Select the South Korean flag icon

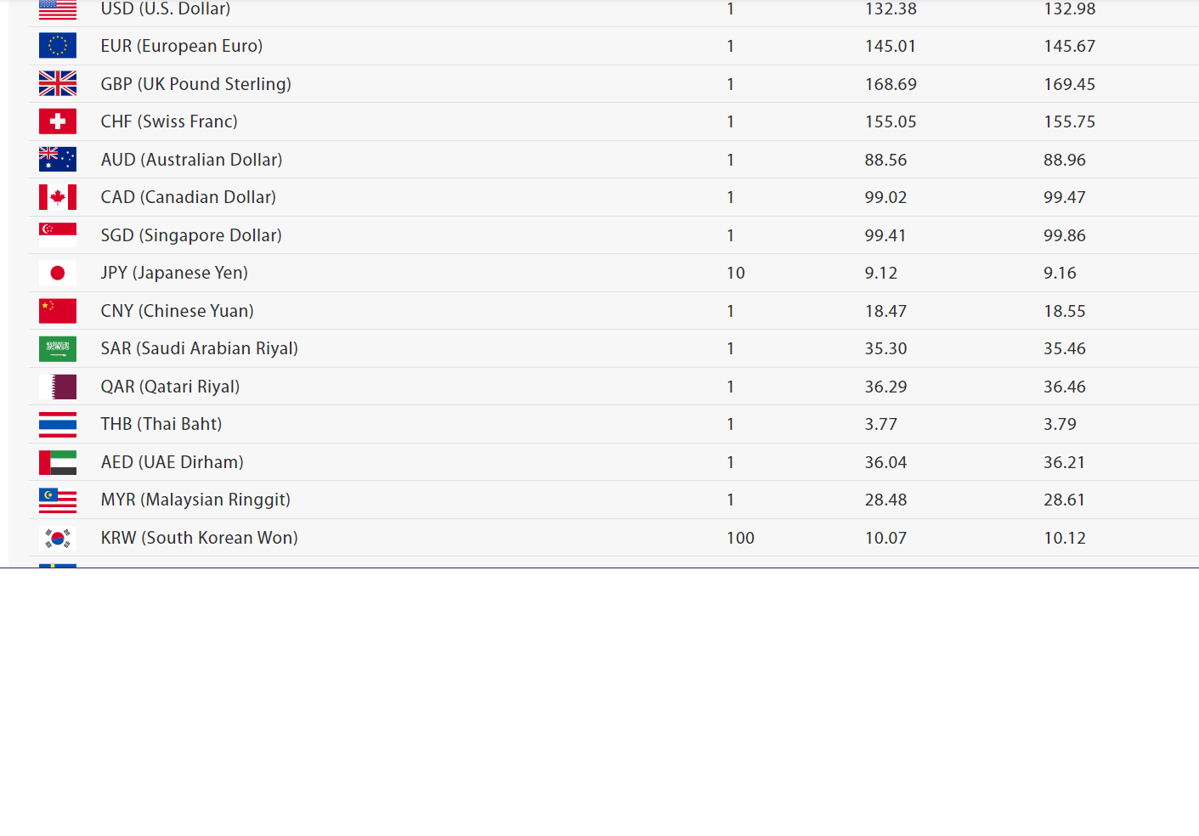(58, 538)
